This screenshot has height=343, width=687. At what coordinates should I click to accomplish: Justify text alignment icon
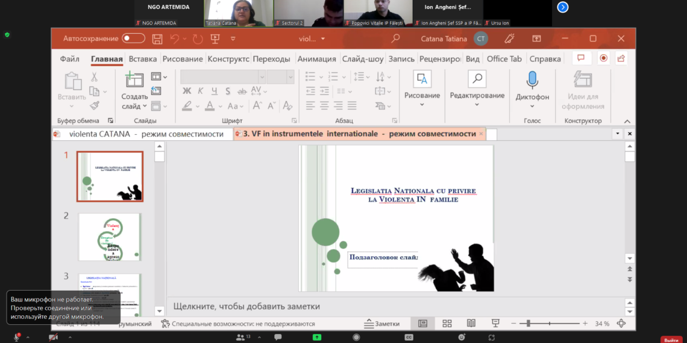click(351, 105)
